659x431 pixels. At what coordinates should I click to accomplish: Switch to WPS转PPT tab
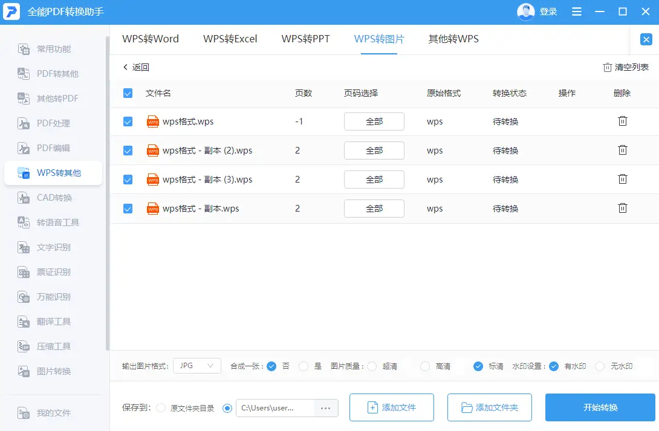tap(305, 39)
